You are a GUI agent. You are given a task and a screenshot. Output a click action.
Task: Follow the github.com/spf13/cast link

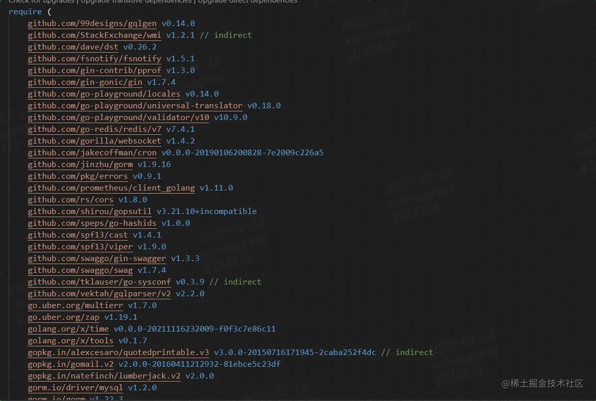(78, 235)
